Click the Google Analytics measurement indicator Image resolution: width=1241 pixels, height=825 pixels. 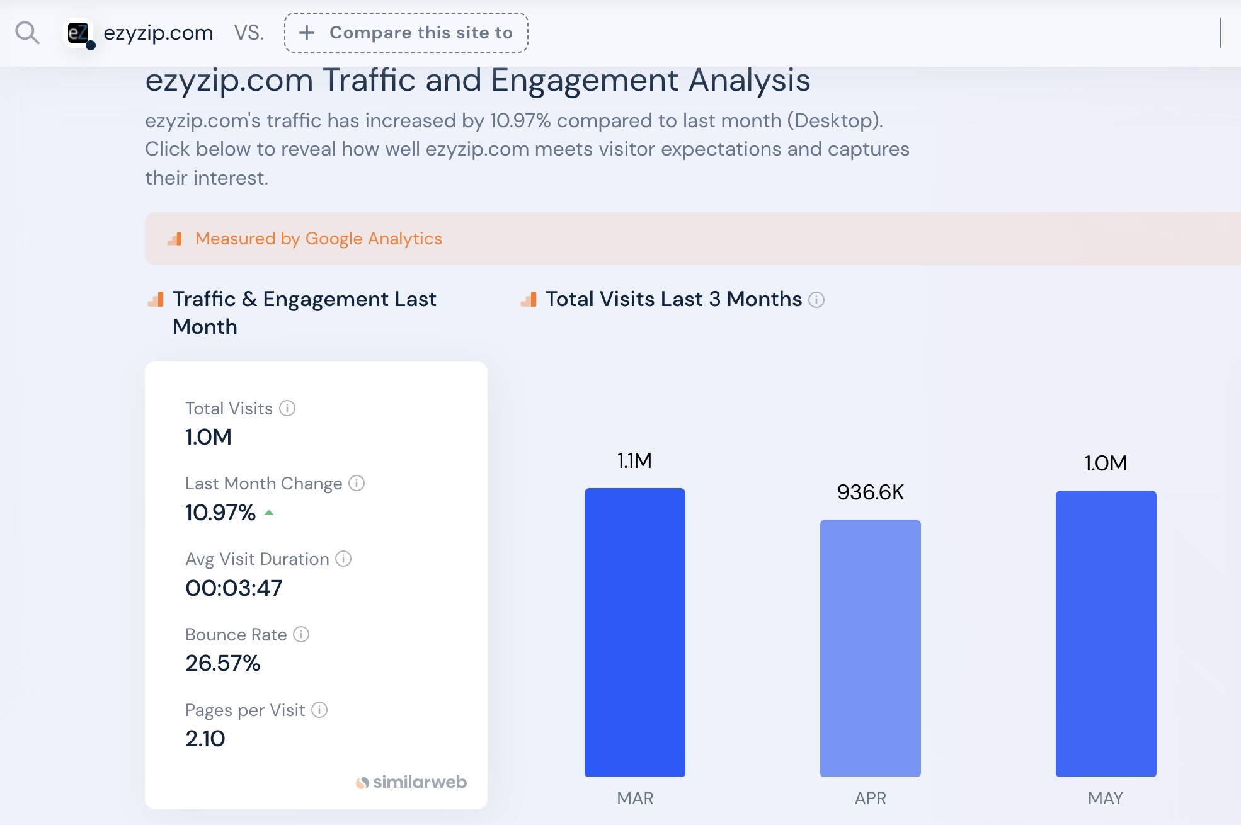click(317, 237)
